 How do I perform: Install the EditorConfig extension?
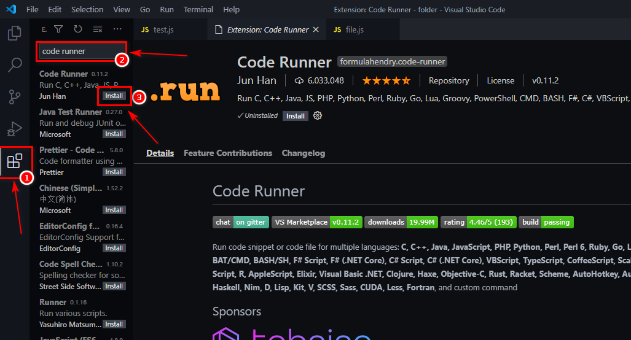tap(114, 248)
